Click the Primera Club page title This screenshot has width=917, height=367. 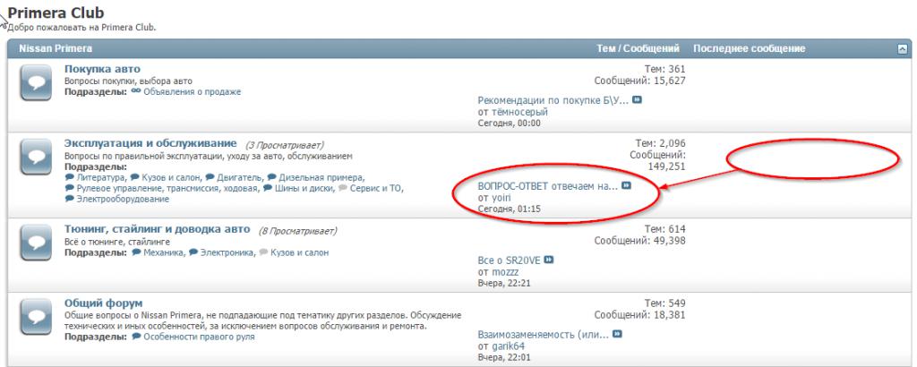pos(56,13)
